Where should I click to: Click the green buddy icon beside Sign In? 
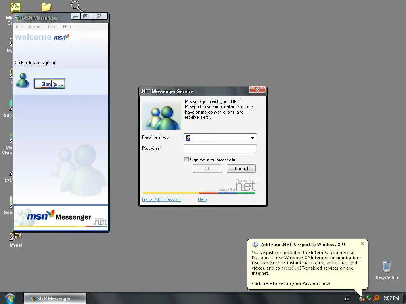click(23, 80)
